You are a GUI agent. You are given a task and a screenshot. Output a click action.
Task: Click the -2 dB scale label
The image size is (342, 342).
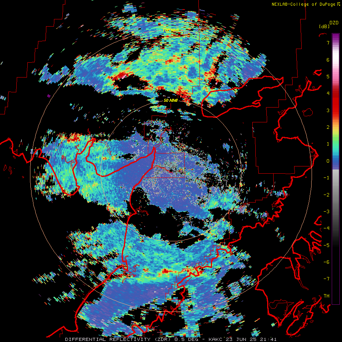(326, 195)
